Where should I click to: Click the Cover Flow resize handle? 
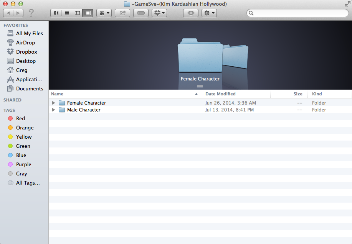pos(200,87)
